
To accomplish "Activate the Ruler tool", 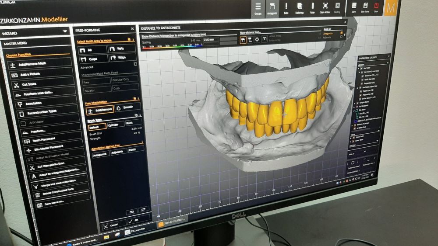I will (313, 8).
